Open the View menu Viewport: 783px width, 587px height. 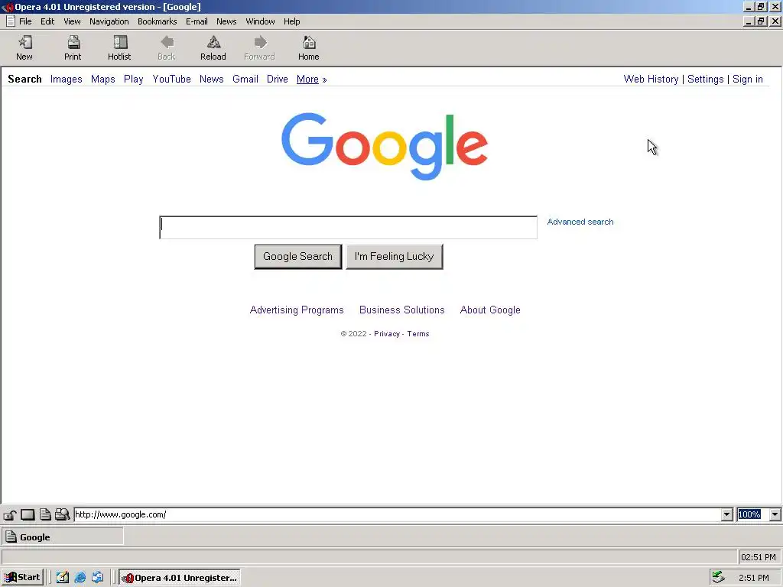tap(72, 21)
